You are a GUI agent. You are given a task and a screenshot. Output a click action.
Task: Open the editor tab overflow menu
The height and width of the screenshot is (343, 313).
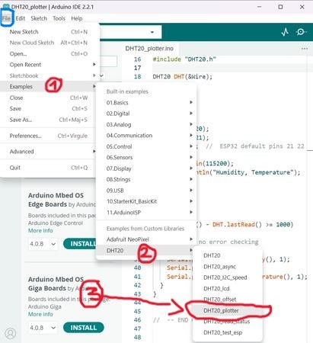click(x=305, y=49)
